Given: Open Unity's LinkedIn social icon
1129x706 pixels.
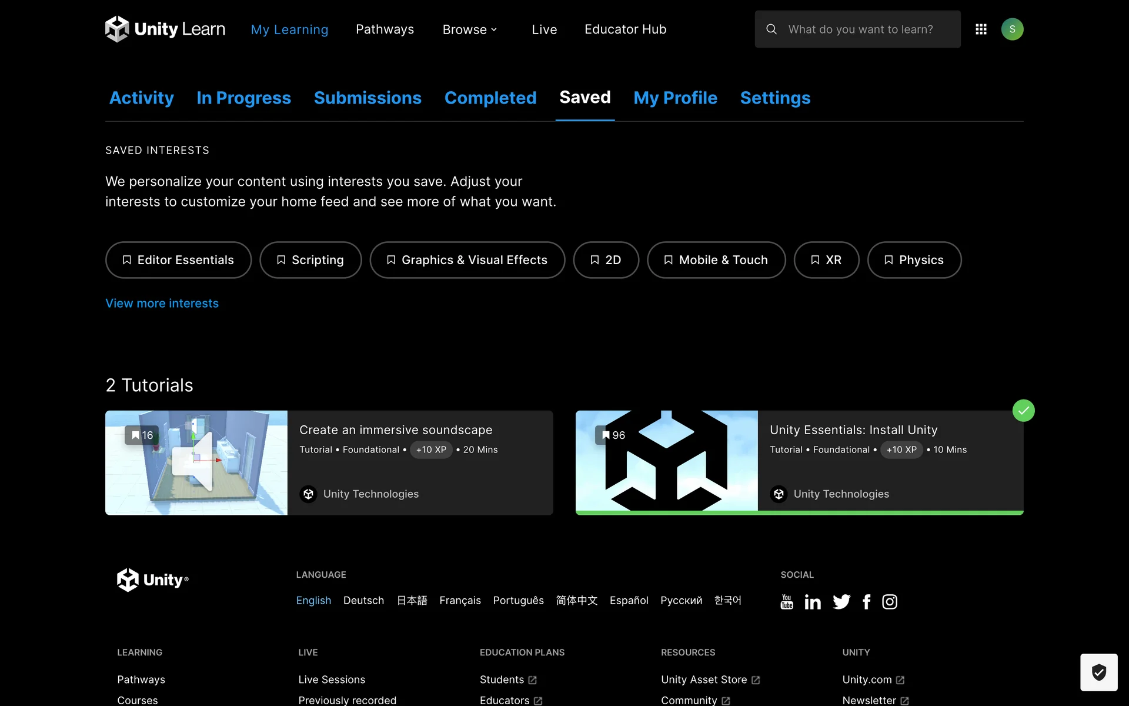Looking at the screenshot, I should click(813, 601).
